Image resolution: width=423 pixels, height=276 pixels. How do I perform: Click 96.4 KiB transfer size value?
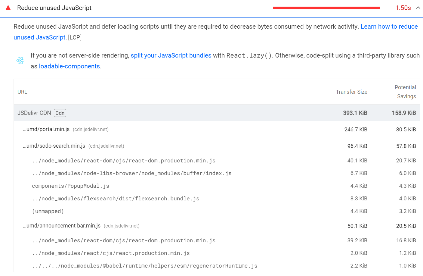[x=357, y=146]
